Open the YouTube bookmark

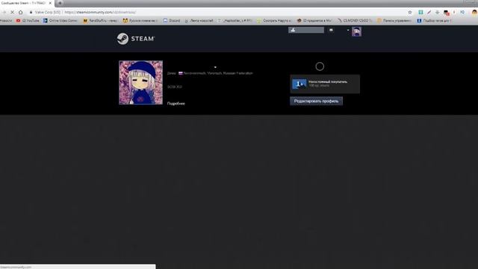click(28, 20)
